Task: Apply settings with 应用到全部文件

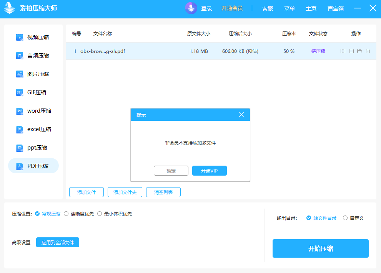Action: (x=57, y=242)
